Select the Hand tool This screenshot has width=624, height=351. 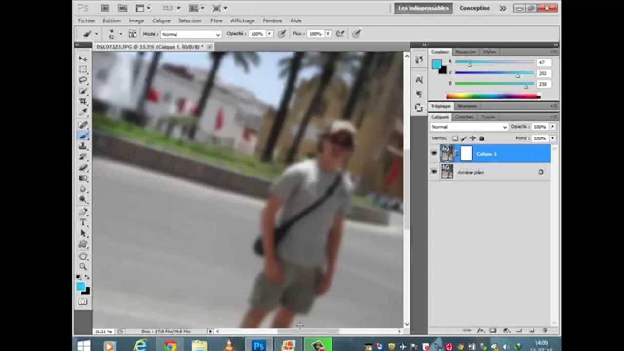point(83,256)
